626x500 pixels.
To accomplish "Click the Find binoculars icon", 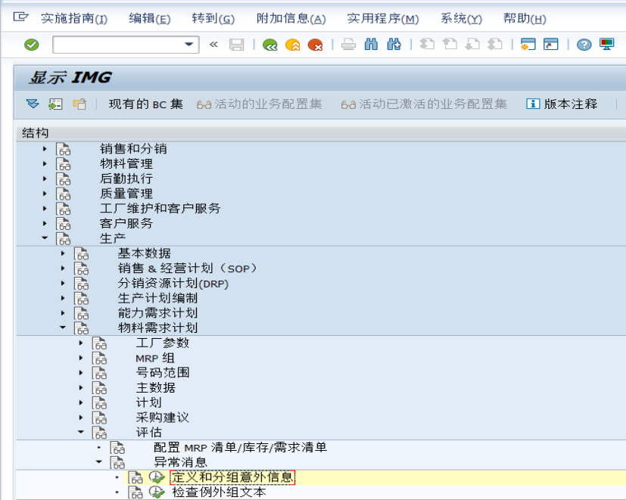I will tap(371, 45).
